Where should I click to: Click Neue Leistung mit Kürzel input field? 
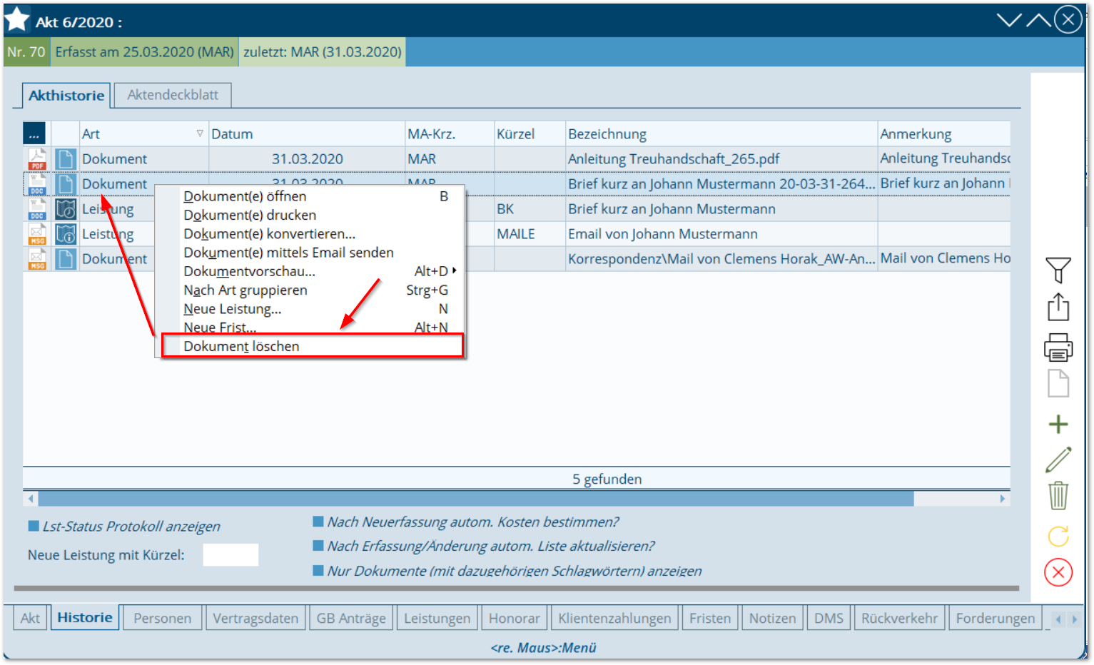coord(231,554)
